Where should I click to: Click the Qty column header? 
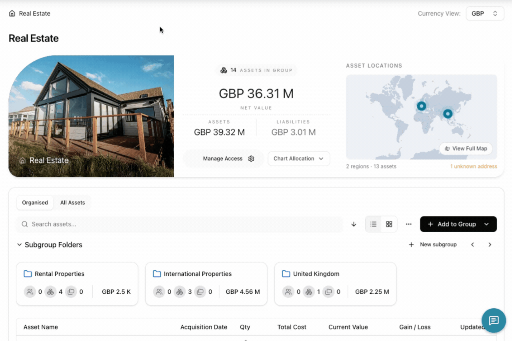coord(245,327)
